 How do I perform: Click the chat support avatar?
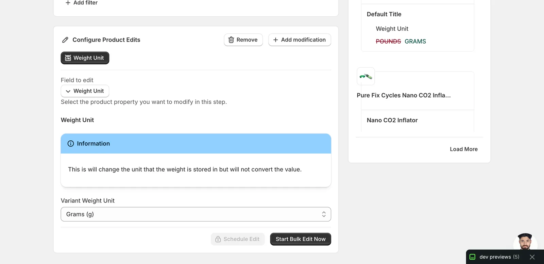[x=525, y=242]
